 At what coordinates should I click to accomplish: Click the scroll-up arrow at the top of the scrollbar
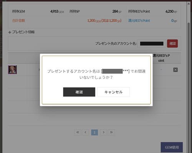pyautogui.click(x=189, y=4)
